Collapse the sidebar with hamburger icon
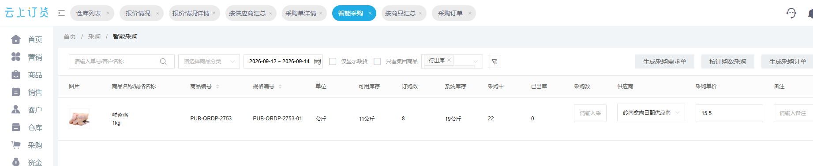813x166 pixels. tap(61, 13)
